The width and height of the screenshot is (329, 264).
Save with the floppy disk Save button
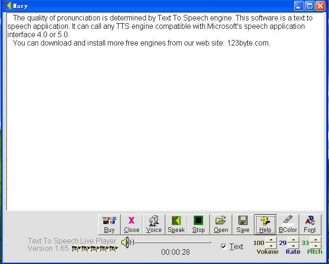[243, 224]
